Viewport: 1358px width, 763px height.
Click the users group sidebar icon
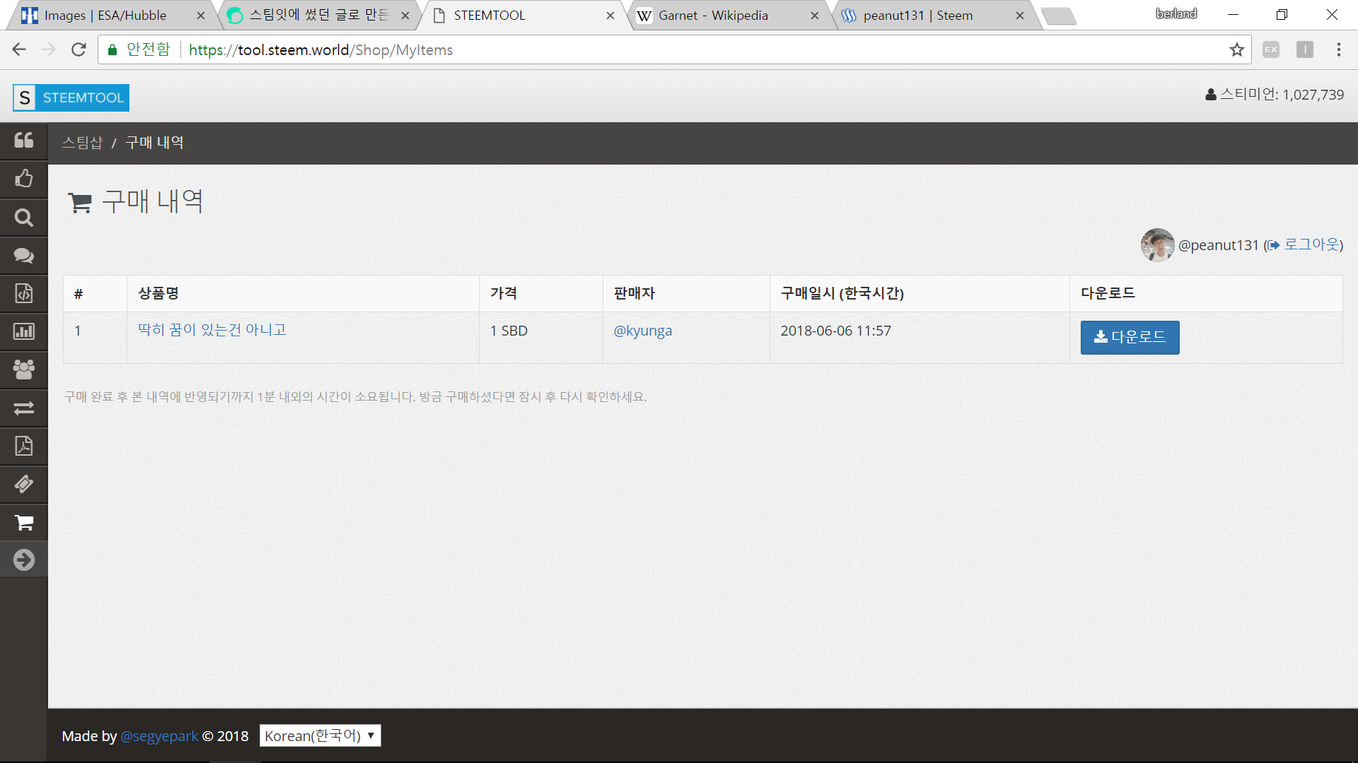click(23, 369)
